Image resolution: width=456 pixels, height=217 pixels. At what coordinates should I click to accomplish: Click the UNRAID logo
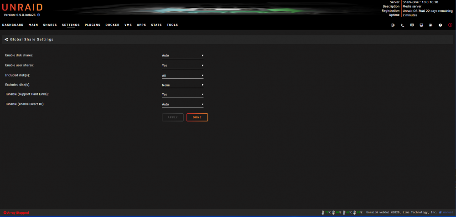coord(23,7)
